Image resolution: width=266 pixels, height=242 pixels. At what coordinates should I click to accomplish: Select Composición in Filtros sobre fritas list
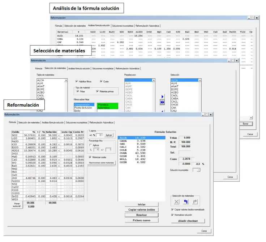(84, 104)
